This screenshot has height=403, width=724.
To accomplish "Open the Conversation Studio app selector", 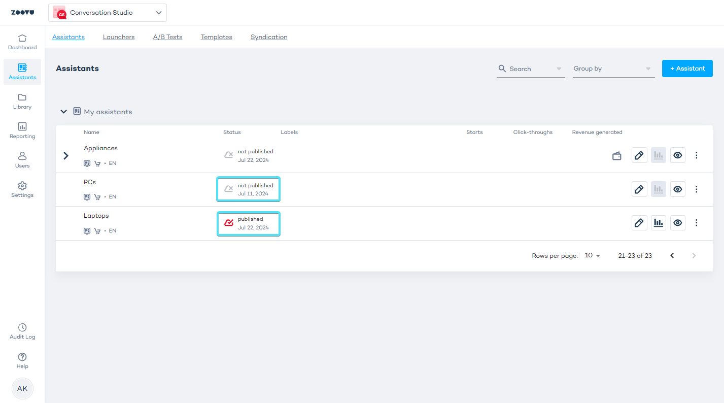I will click(x=108, y=13).
